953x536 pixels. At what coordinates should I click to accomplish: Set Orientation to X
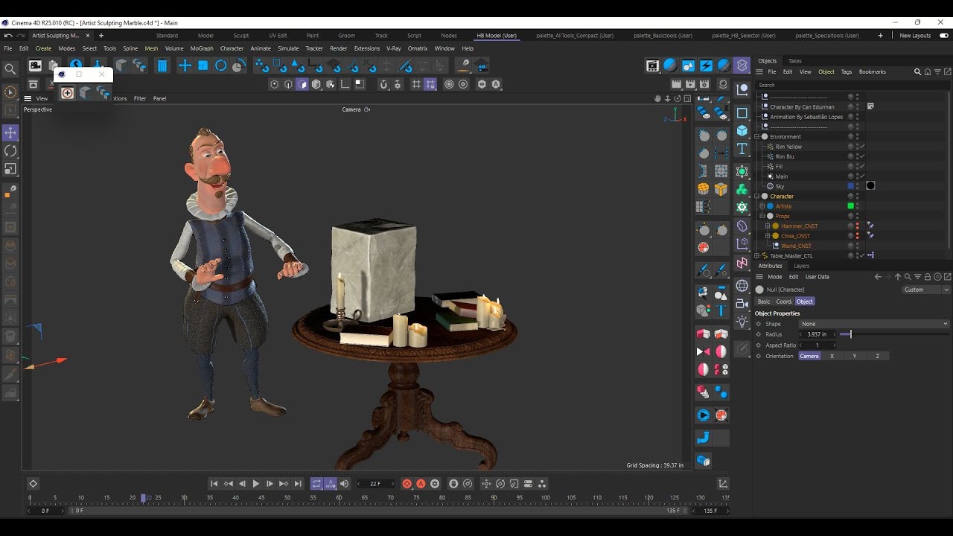pos(832,357)
